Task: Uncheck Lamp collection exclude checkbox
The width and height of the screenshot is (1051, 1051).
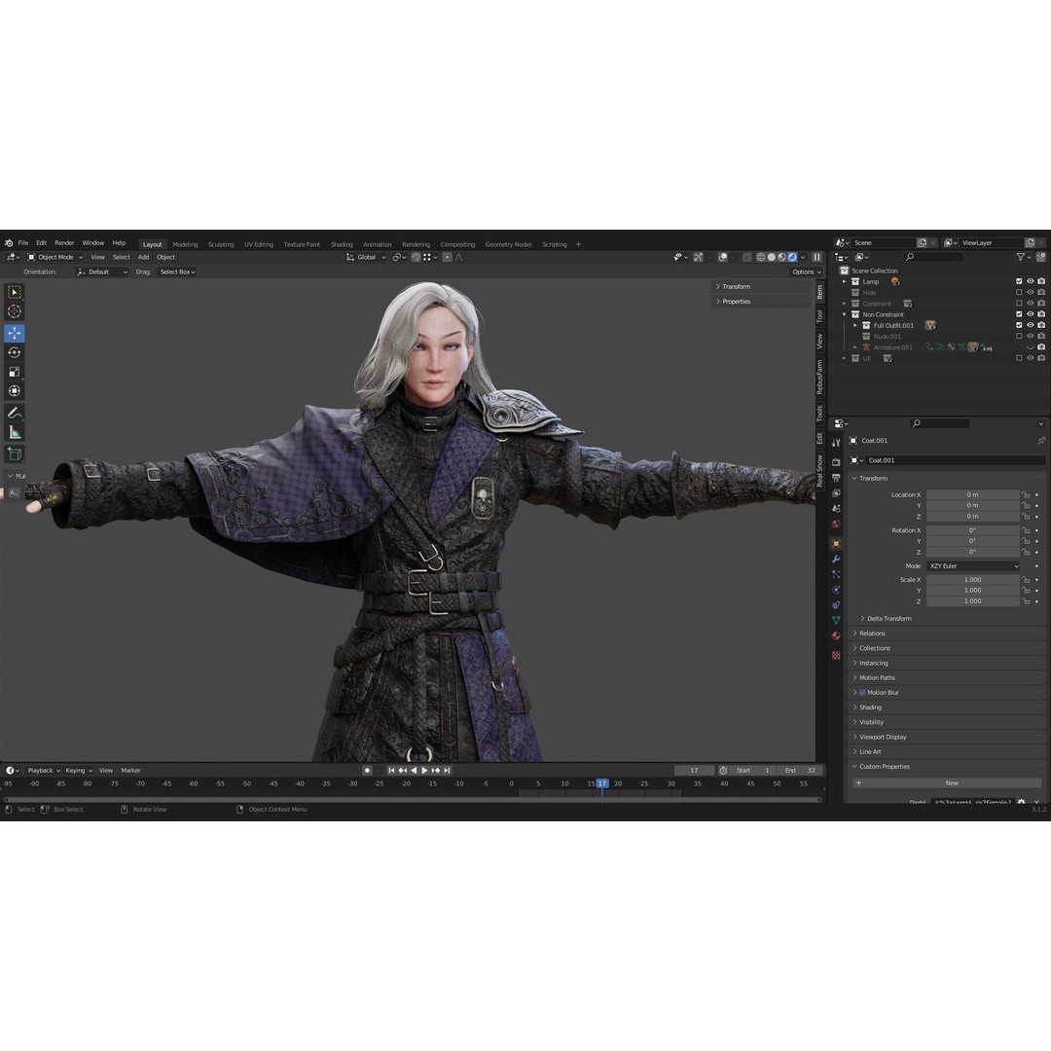Action: 1019,282
